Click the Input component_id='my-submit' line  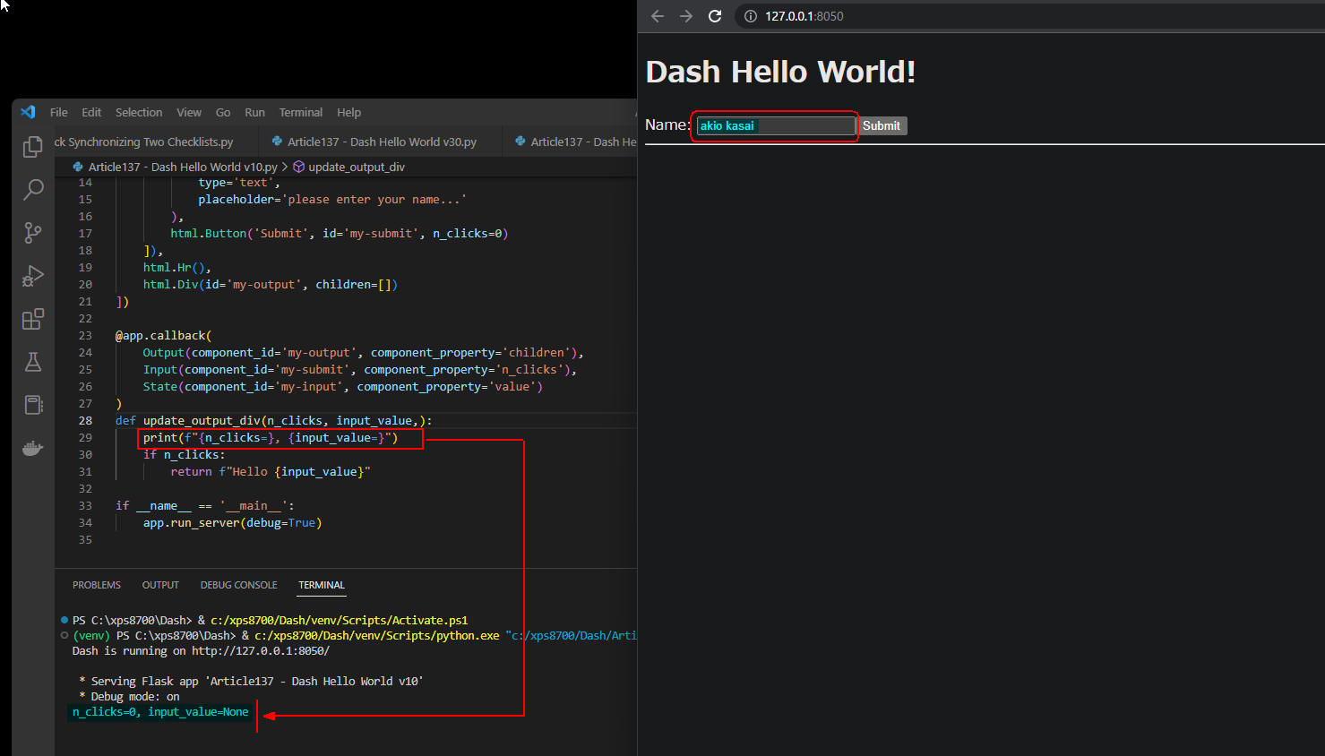tap(360, 369)
